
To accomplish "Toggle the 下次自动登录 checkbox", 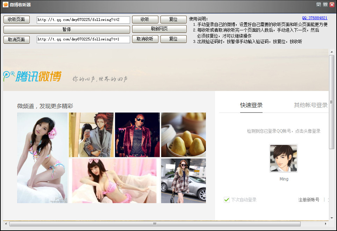I will (x=227, y=200).
